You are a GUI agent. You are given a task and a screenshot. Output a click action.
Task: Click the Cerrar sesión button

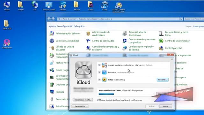click(x=80, y=106)
